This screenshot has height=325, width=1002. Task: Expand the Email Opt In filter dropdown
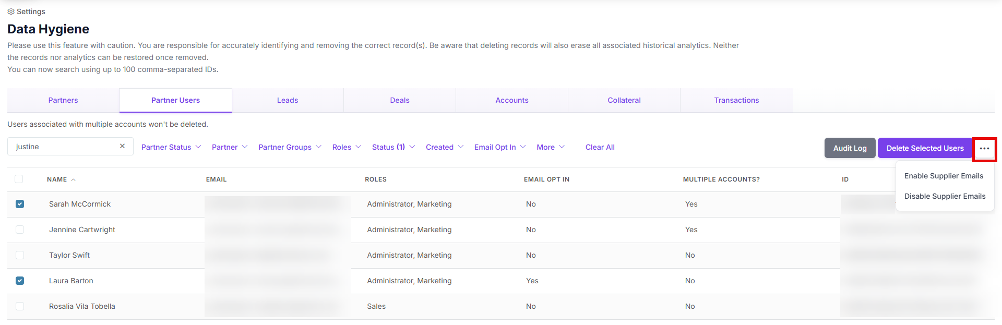[x=500, y=147]
